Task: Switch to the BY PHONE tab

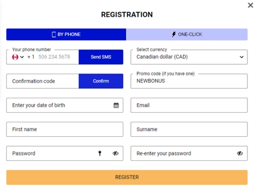Action: click(66, 34)
